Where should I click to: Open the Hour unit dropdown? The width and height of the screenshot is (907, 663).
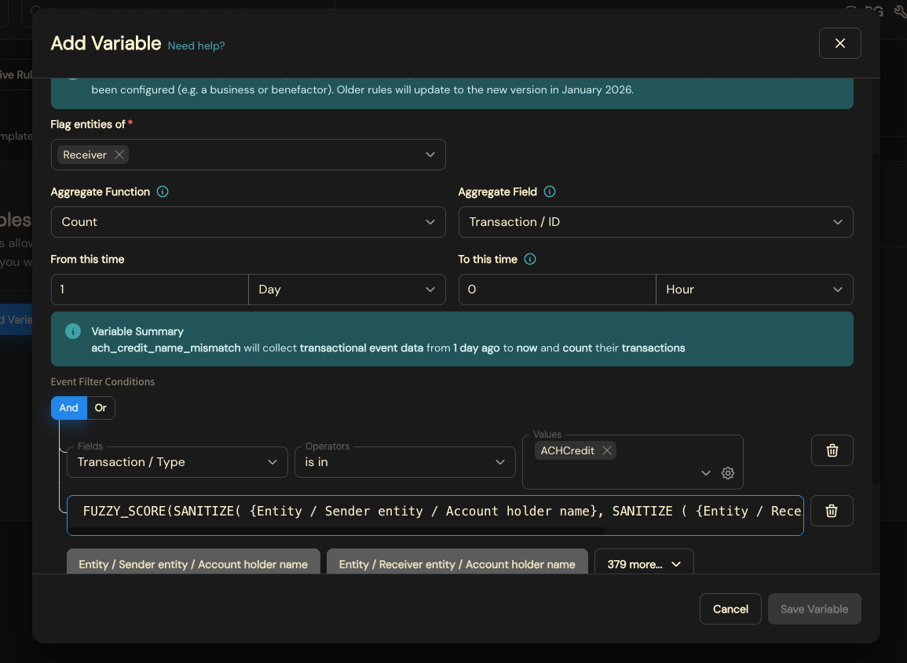click(755, 290)
